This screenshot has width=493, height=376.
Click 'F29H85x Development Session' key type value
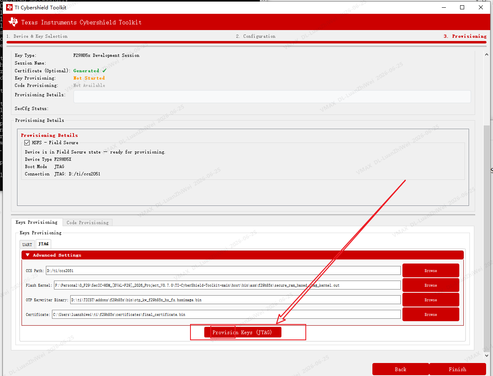pos(106,55)
